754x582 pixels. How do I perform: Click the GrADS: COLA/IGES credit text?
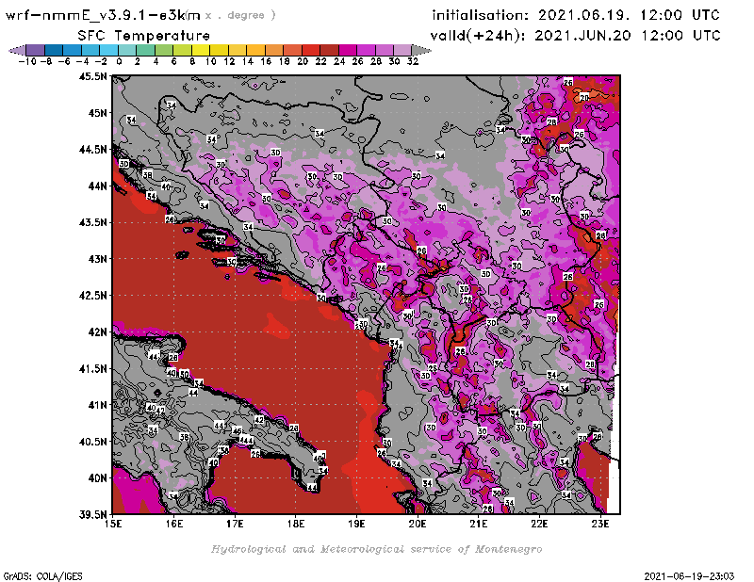coord(36,574)
